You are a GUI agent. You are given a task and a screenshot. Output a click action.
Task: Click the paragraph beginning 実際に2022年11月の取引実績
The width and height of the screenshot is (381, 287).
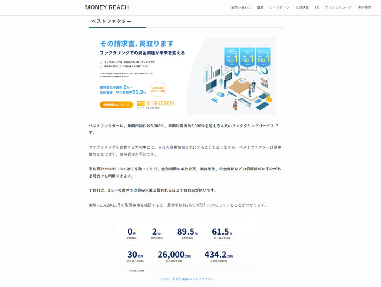click(178, 205)
